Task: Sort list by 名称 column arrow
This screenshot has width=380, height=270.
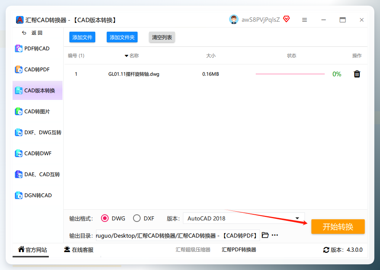Action: 126,56
